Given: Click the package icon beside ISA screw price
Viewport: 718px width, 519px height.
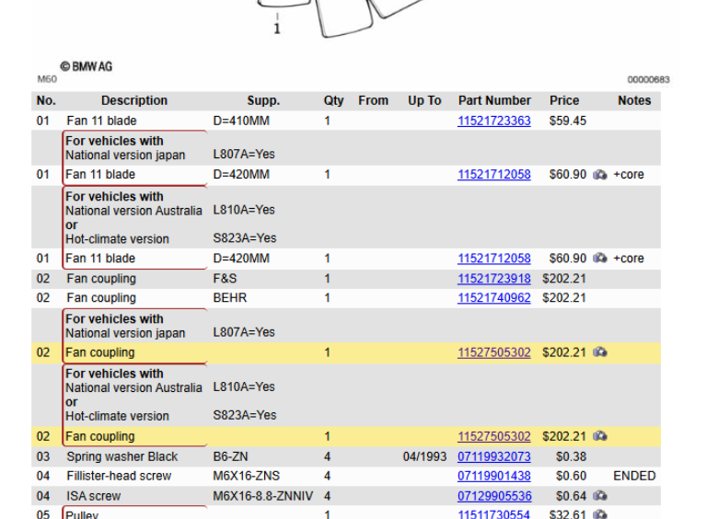Looking at the screenshot, I should click(600, 496).
